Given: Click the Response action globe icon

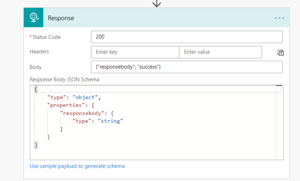Looking at the screenshot, I should click(x=33, y=18).
